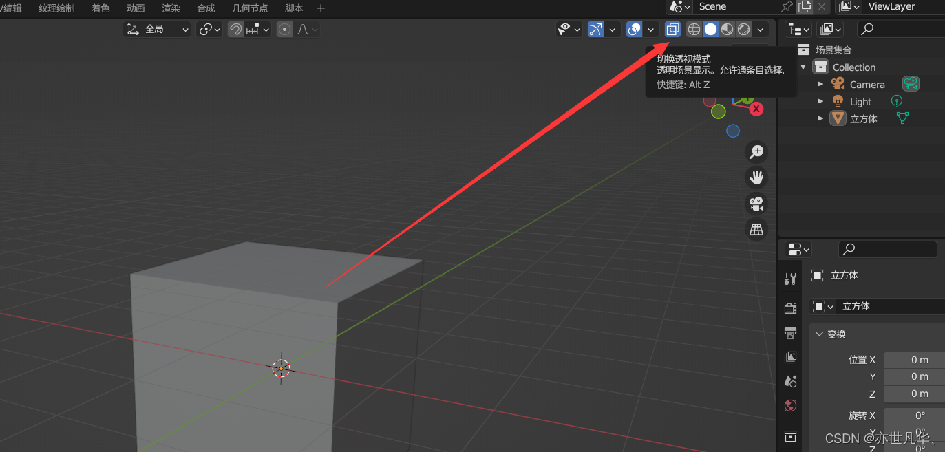
Task: Switch to the 动画 workspace tab
Action: click(x=136, y=8)
